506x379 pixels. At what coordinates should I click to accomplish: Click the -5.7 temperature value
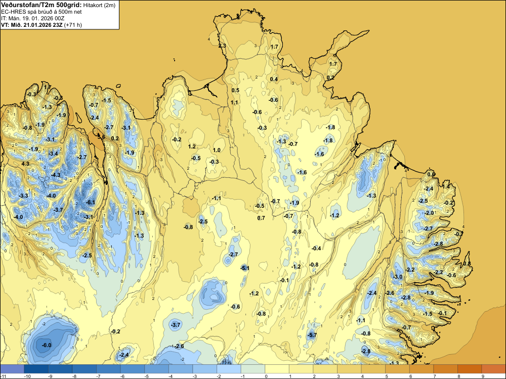(312, 335)
